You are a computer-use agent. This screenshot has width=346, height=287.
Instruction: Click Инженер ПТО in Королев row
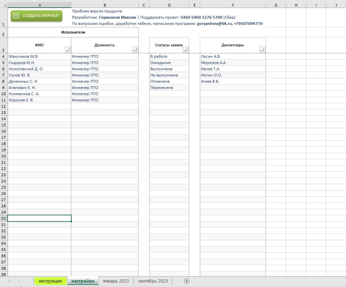105,100
